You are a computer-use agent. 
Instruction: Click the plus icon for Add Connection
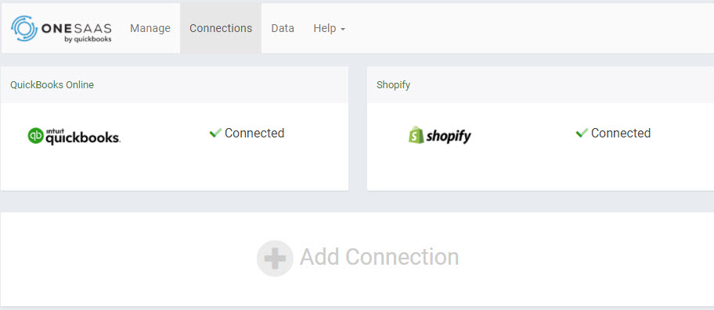coord(275,258)
